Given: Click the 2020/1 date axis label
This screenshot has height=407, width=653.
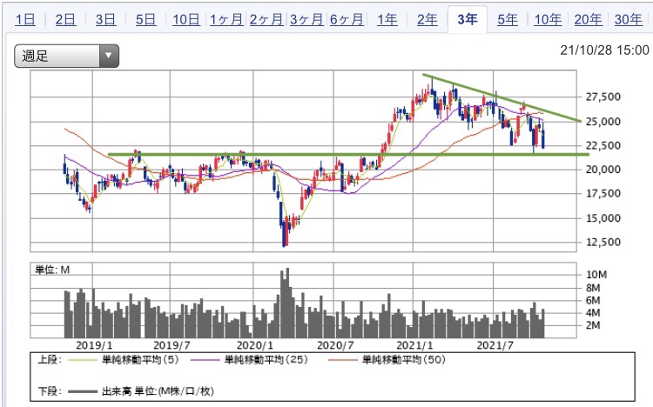Looking at the screenshot, I should pyautogui.click(x=255, y=345).
